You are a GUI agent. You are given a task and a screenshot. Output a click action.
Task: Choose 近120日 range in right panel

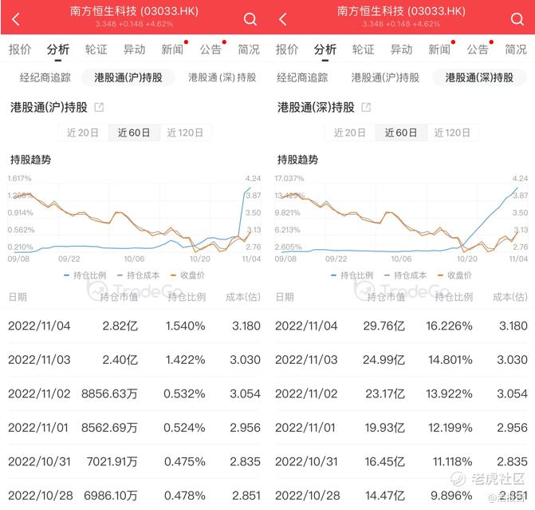click(x=452, y=132)
